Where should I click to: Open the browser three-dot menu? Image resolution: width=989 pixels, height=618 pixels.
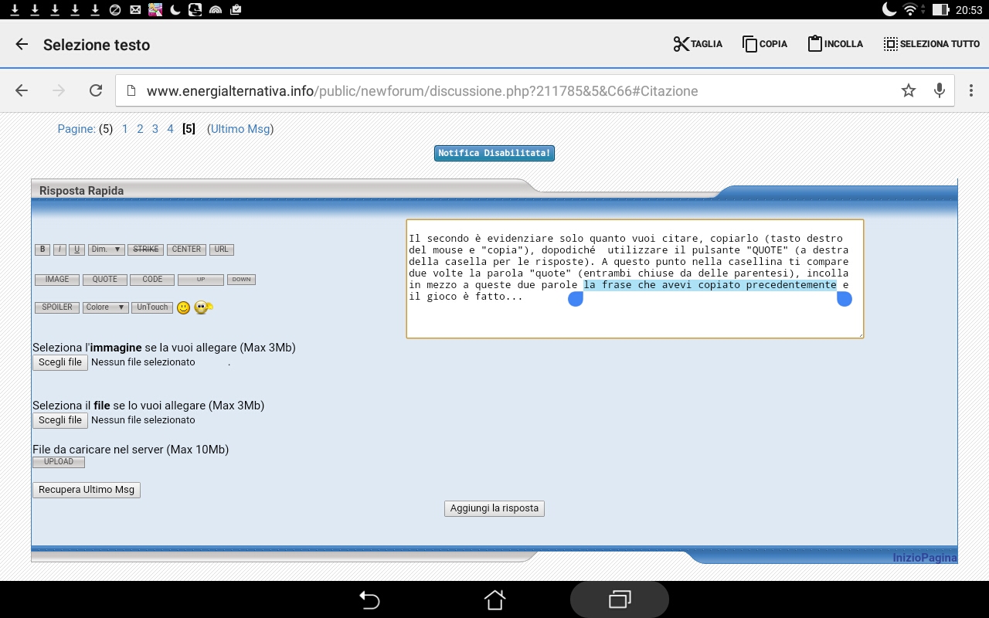(x=971, y=90)
